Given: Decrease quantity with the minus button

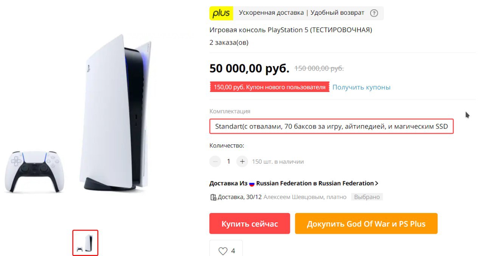Looking at the screenshot, I should pos(215,161).
